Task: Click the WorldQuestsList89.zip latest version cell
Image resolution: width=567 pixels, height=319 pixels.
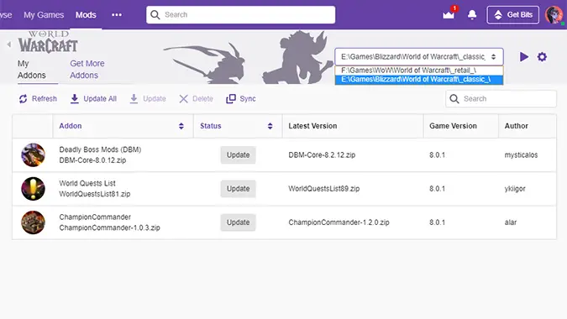Action: click(x=324, y=189)
